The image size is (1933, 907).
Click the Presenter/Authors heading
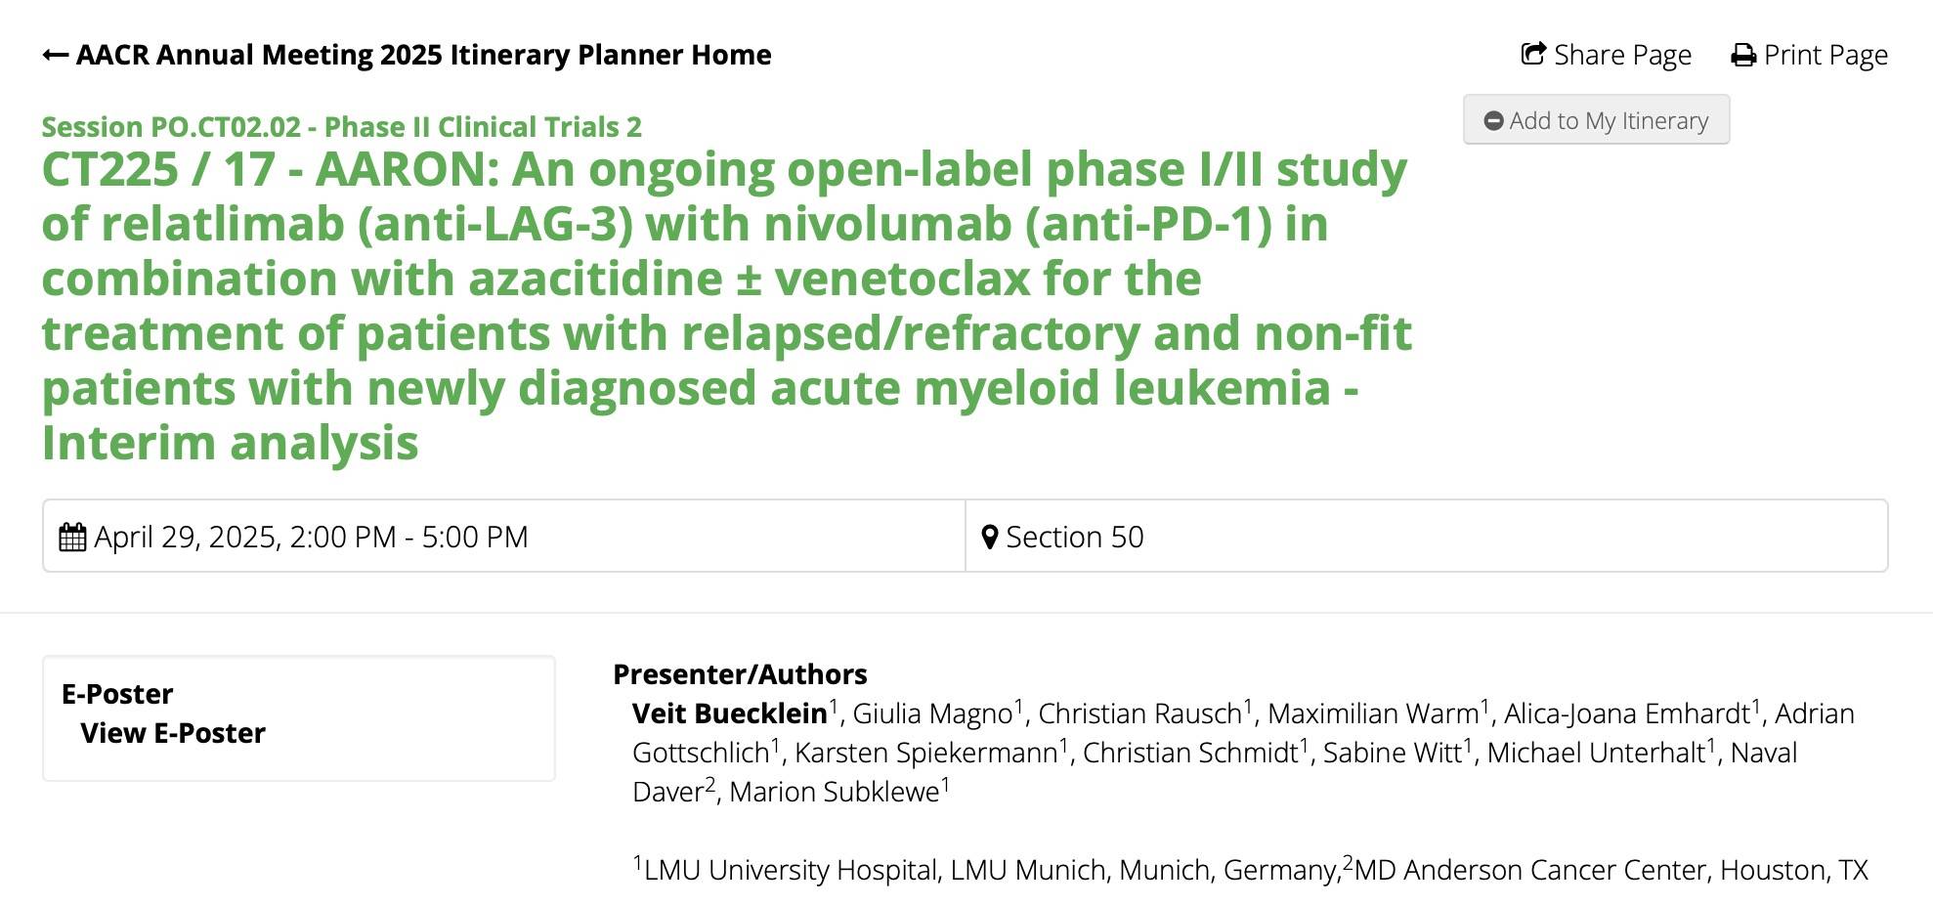pyautogui.click(x=740, y=674)
